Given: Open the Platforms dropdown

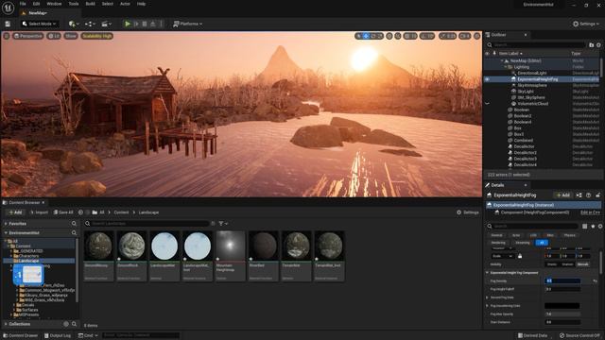Looking at the screenshot, I should pos(188,24).
